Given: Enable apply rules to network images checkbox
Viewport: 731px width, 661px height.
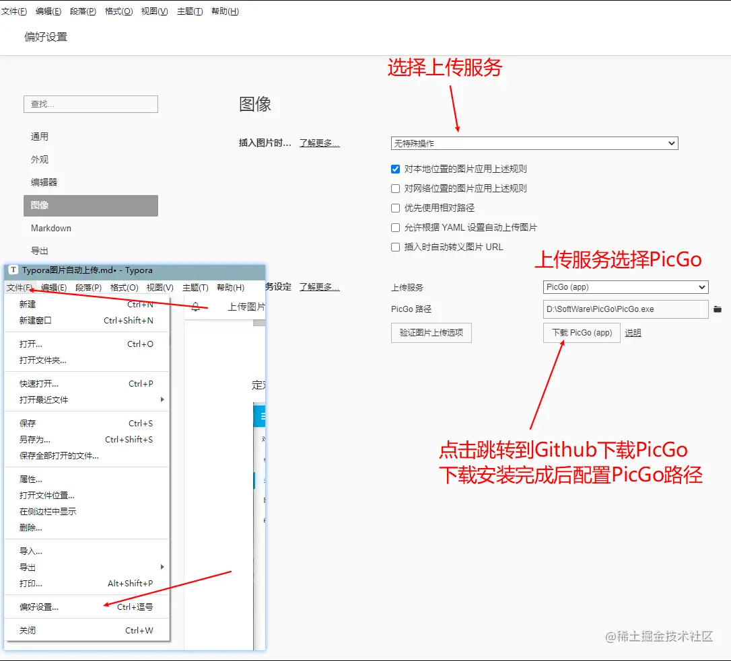Looking at the screenshot, I should (395, 189).
